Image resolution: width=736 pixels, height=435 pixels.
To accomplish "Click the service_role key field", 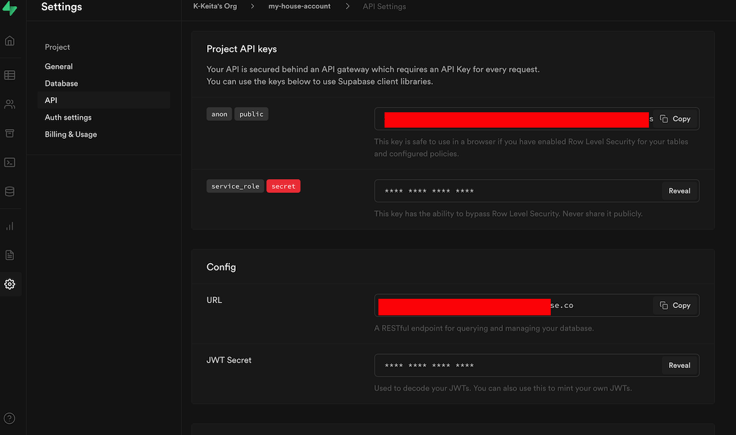I will 537,191.
